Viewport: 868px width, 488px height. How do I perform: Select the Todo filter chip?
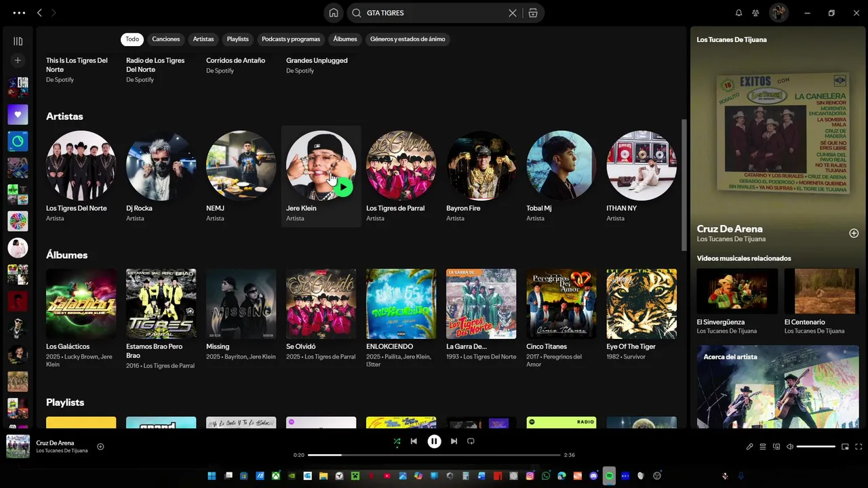click(x=132, y=39)
